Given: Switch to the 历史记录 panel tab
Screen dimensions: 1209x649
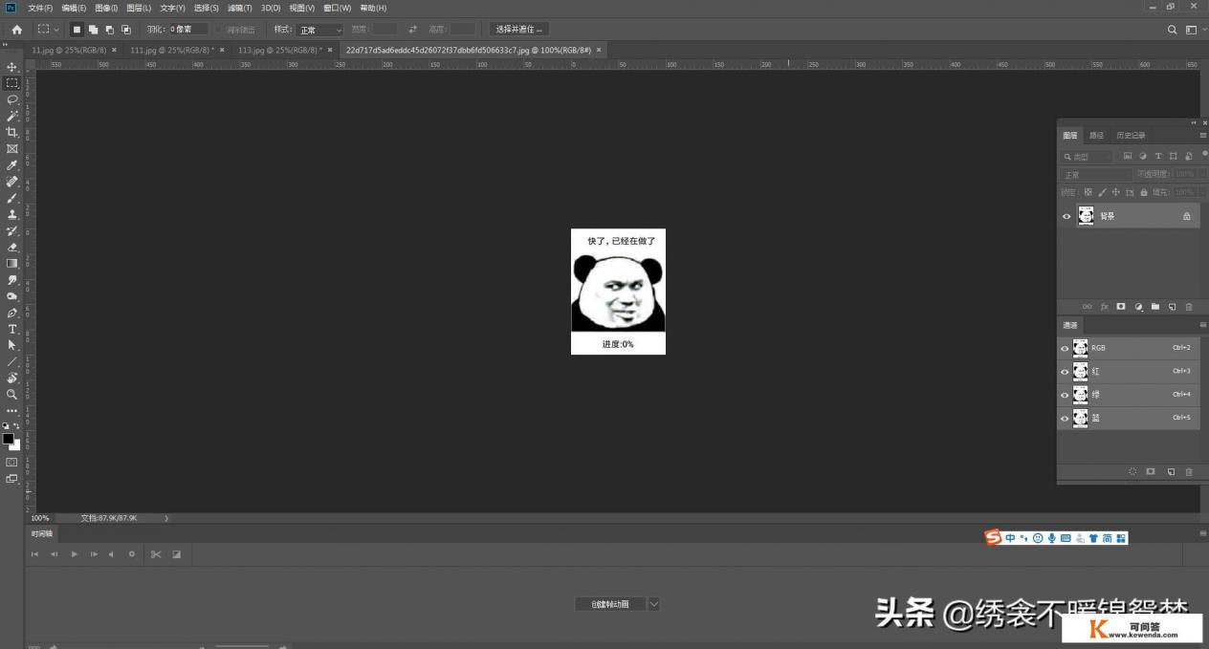Looking at the screenshot, I should click(x=1131, y=135).
